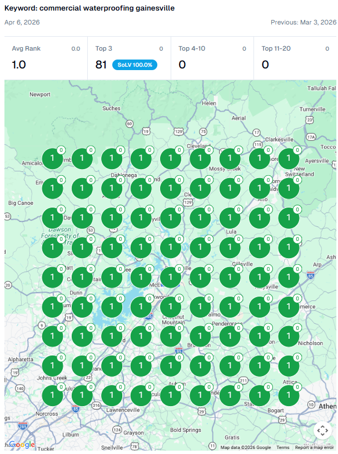Image resolution: width=338 pixels, height=454 pixels.
Task: Click the report date Apr 6, 2026
Action: click(x=22, y=22)
